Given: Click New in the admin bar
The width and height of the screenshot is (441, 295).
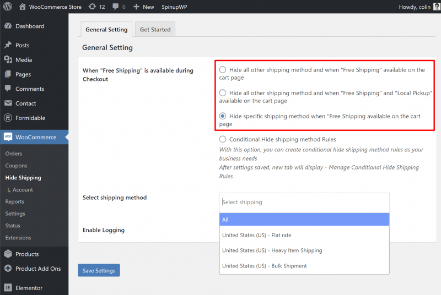Looking at the screenshot, I should (148, 7).
